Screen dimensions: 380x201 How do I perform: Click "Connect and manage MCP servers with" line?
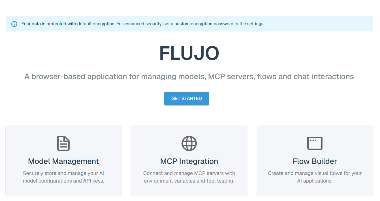pos(189,173)
